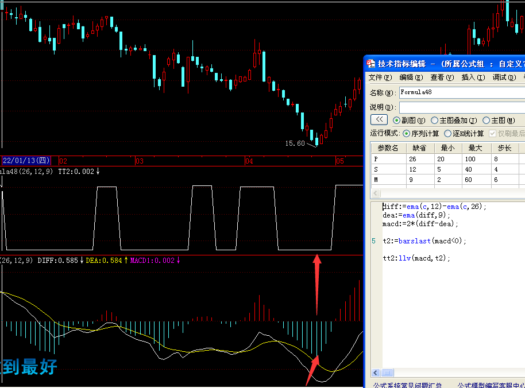Image resolution: width=525 pixels, height=388 pixels.
Task: Click the TT2:0.002 indicator value
Action: (x=79, y=172)
